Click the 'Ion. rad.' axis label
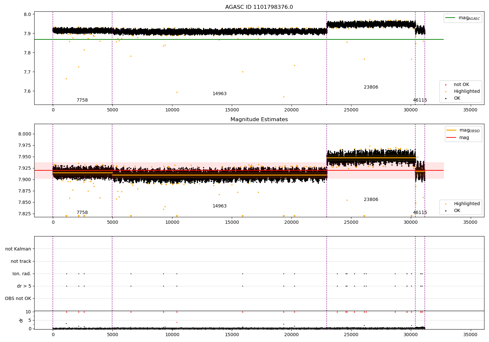The width and height of the screenshot is (489, 342). coord(22,274)
